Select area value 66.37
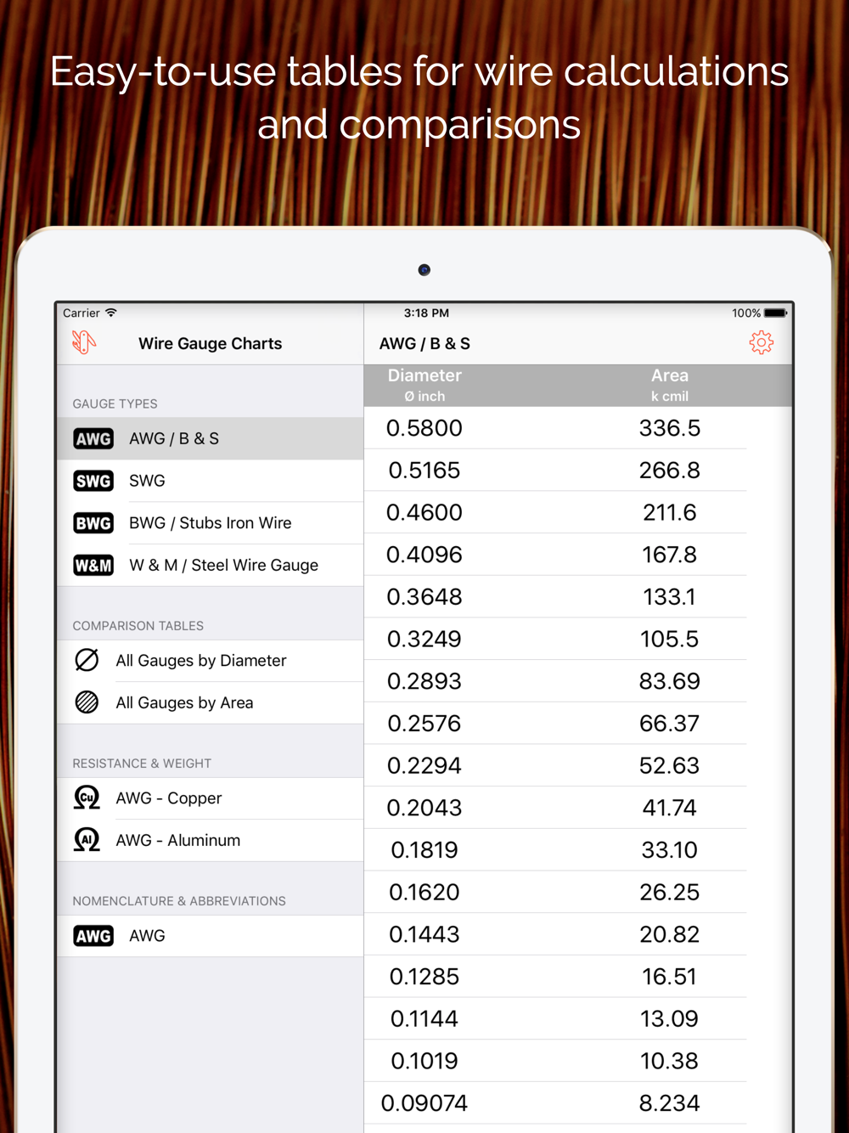 click(670, 724)
